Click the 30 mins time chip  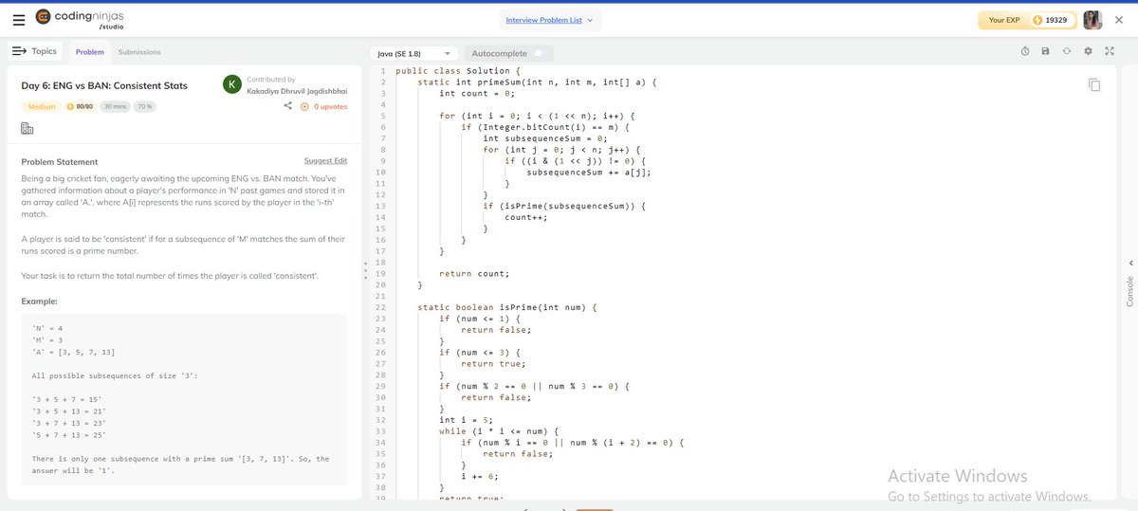pos(115,106)
